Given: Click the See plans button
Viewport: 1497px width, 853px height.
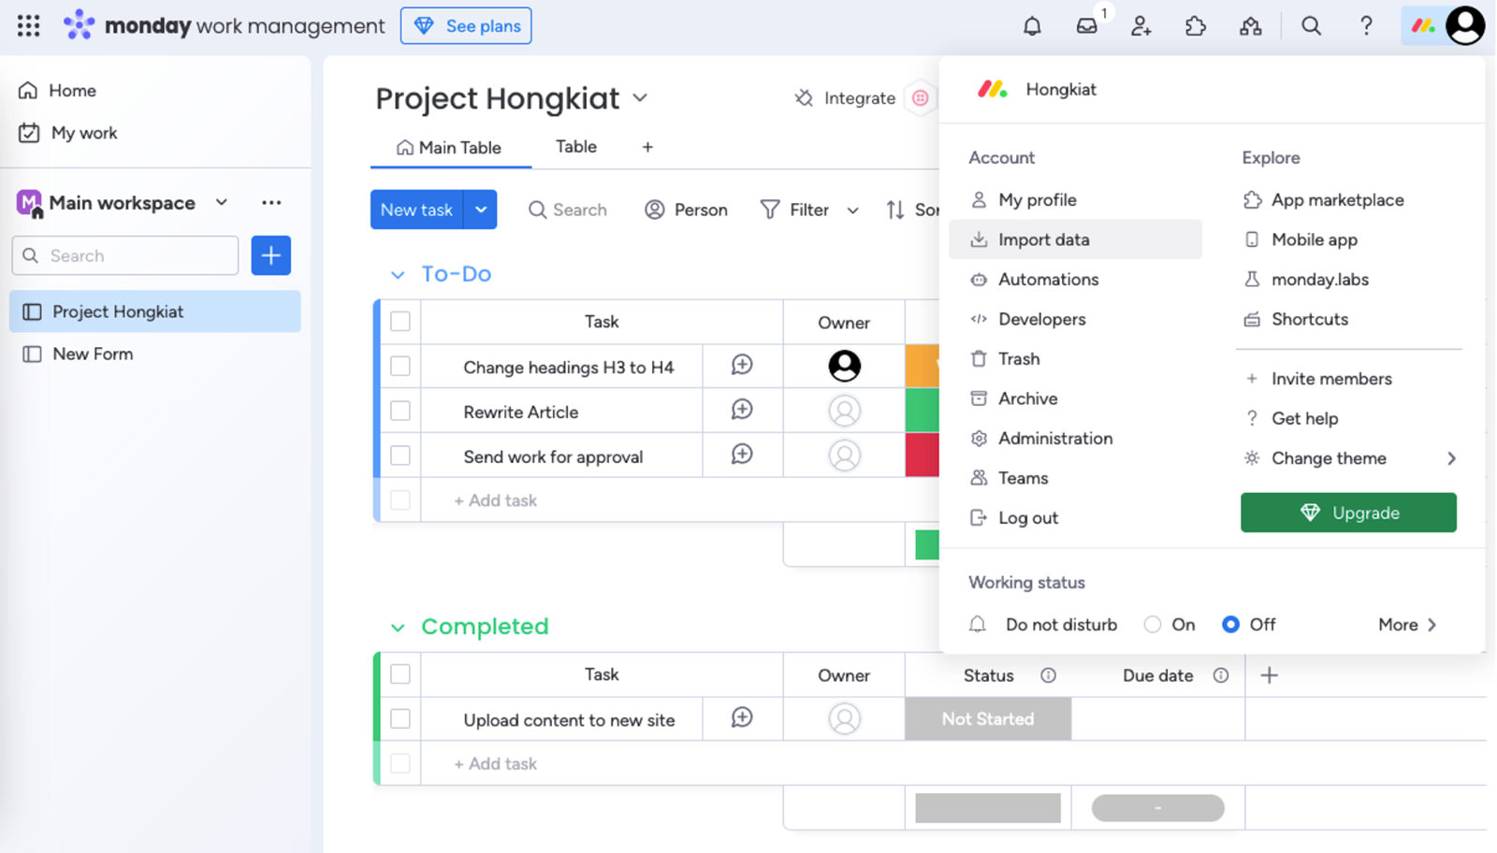Looking at the screenshot, I should 466,26.
